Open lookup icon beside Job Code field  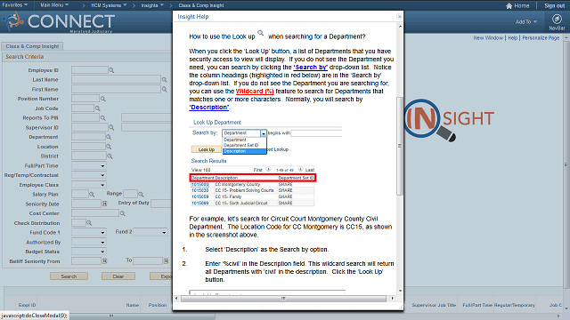pos(97,108)
